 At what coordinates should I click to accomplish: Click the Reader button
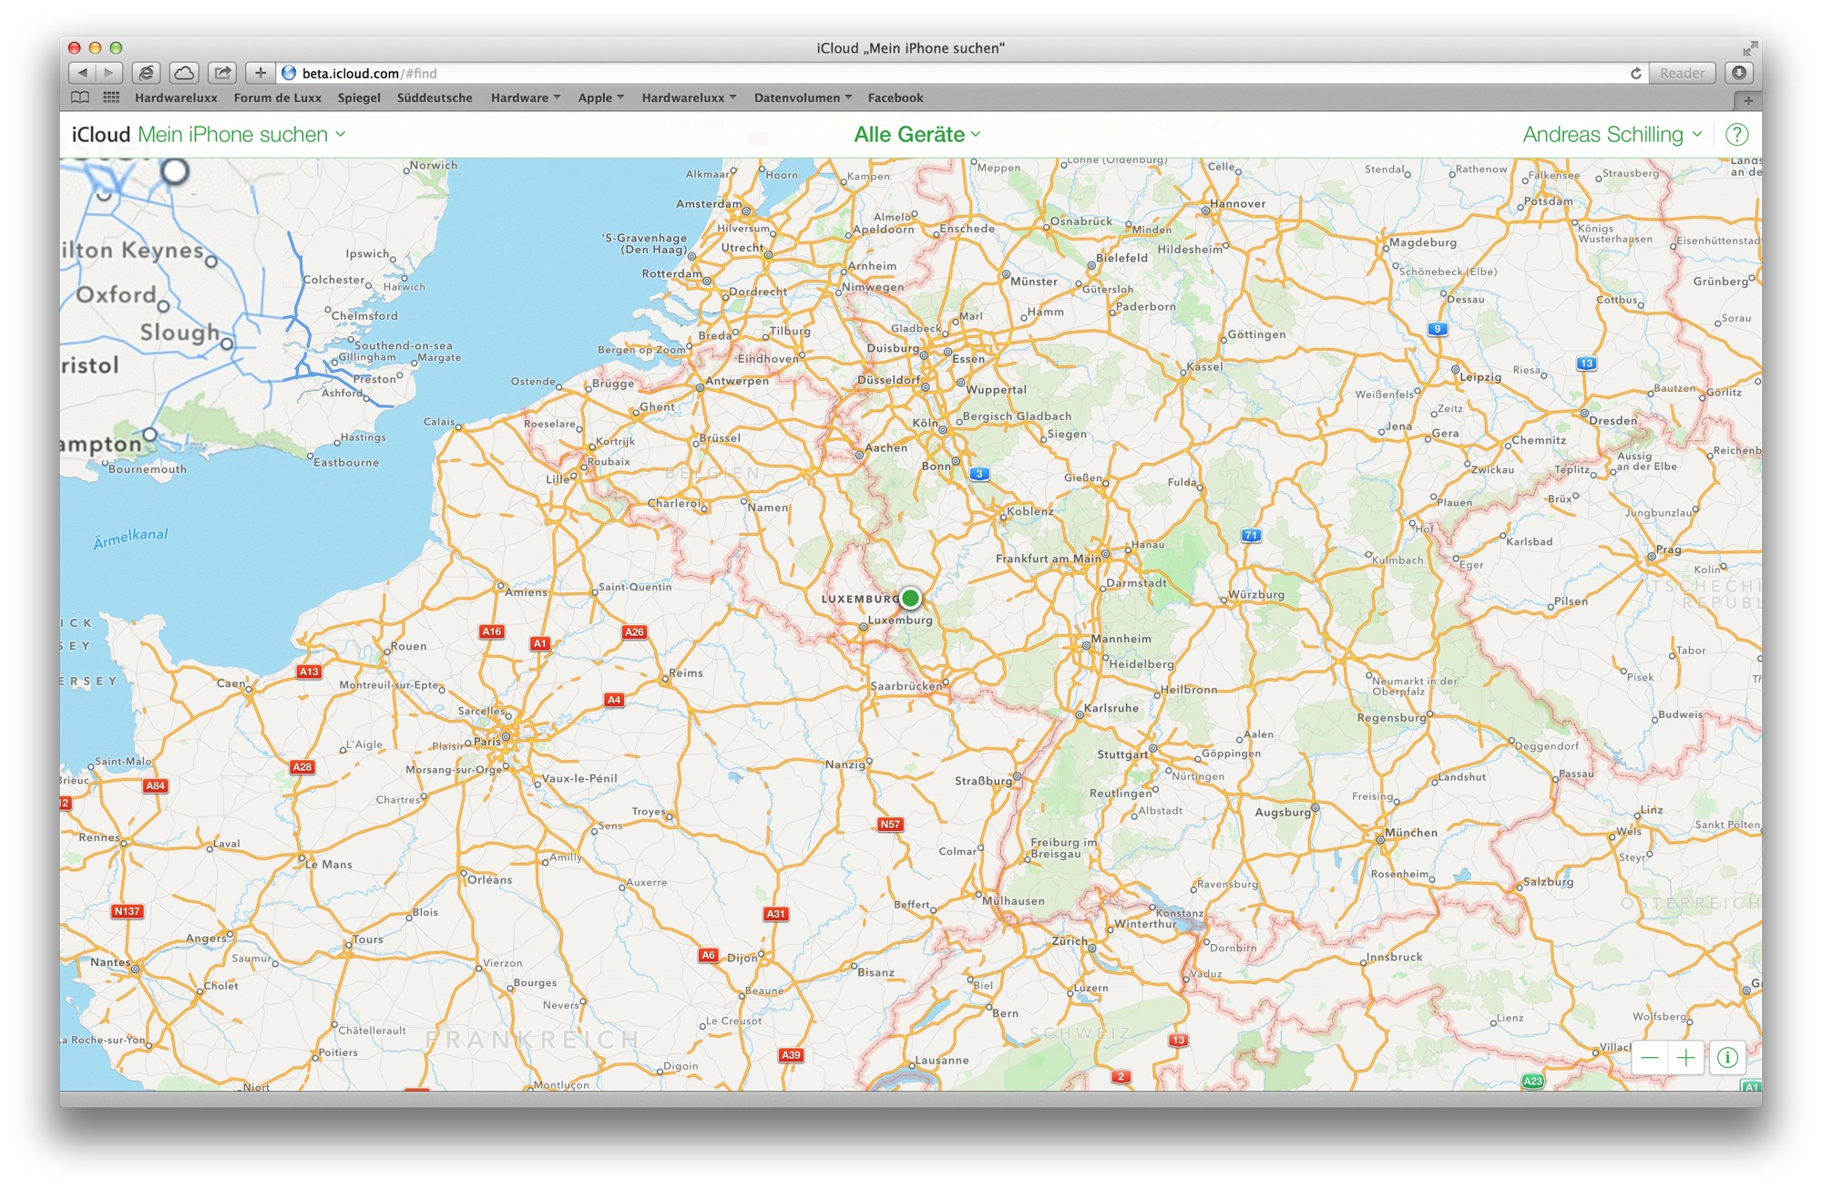click(1681, 73)
